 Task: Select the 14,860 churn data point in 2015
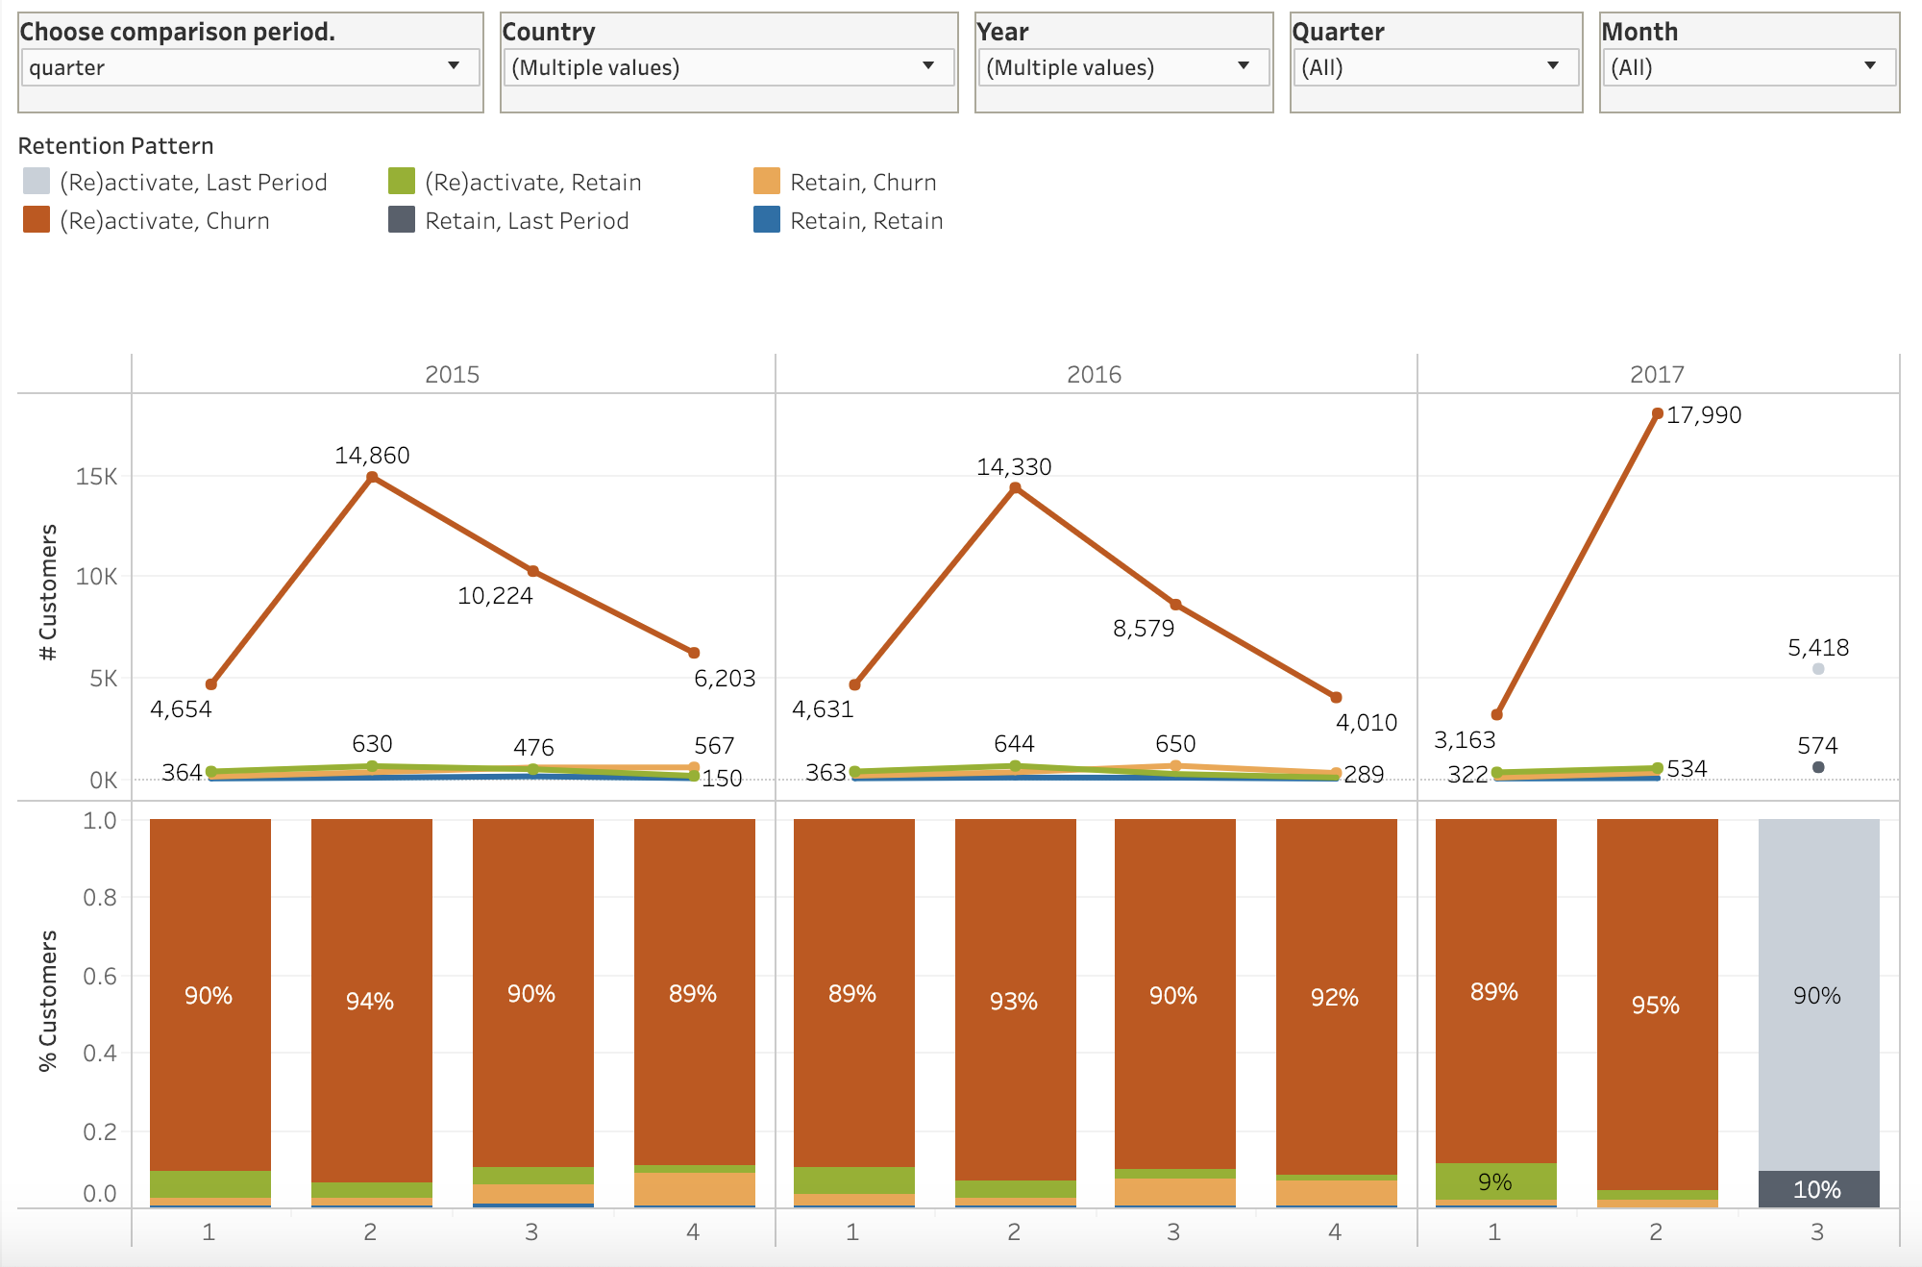pyautogui.click(x=373, y=477)
